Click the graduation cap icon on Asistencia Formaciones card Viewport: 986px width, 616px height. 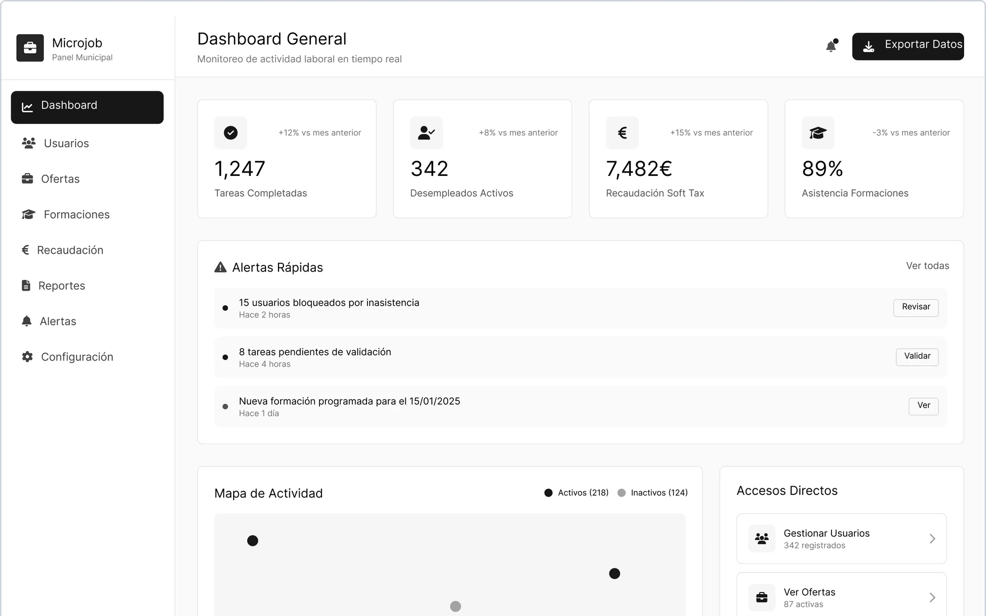pyautogui.click(x=818, y=133)
